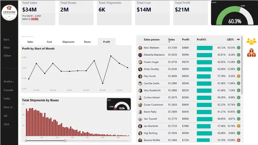Switch to the Cost measure tab

[x=49, y=42]
